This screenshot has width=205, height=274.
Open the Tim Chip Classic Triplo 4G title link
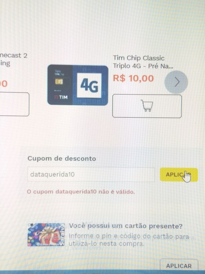point(143,62)
